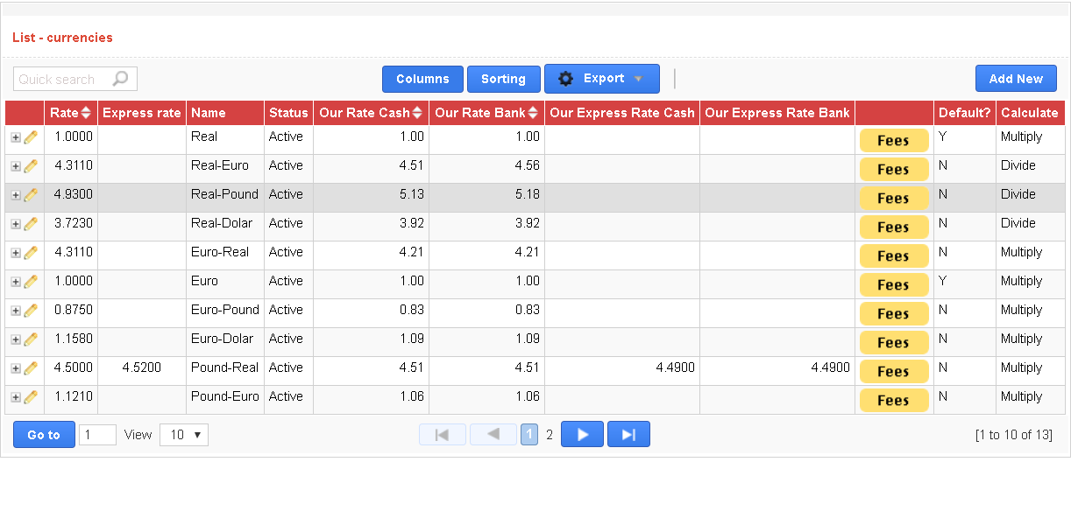Sort by Our Rate Cash arrows
Screen dimensions: 1071x532
(417, 113)
